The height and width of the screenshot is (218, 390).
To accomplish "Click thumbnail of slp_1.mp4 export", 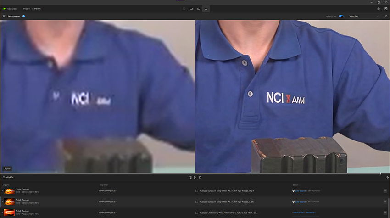I will [x=9, y=191].
